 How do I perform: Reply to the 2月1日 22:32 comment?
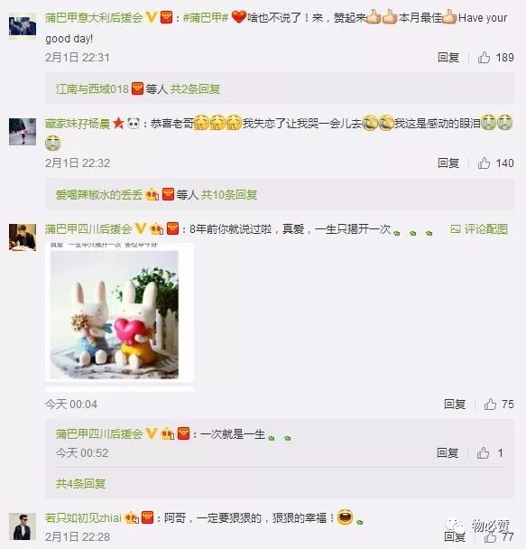coord(448,163)
